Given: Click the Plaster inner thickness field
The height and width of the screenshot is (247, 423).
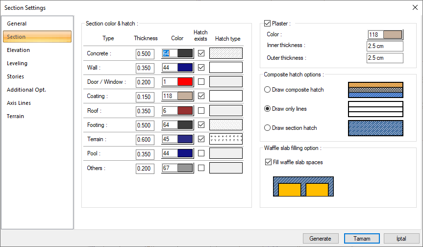Looking at the screenshot, I should (x=384, y=46).
